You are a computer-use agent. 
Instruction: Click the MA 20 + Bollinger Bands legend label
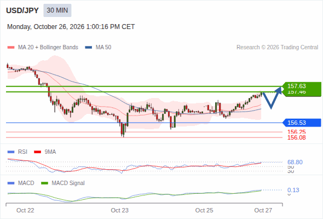click(x=48, y=48)
